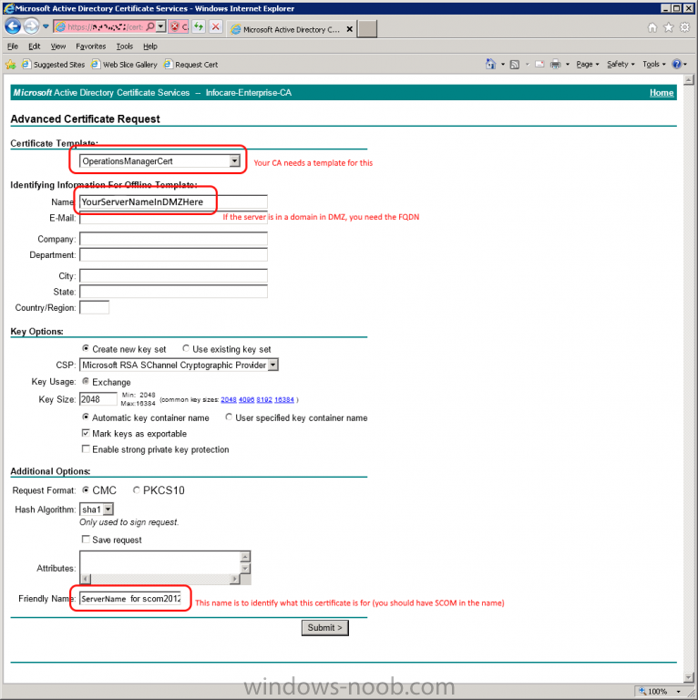The height and width of the screenshot is (700, 698).
Task: Check the Save request checkbox
Action: click(86, 540)
